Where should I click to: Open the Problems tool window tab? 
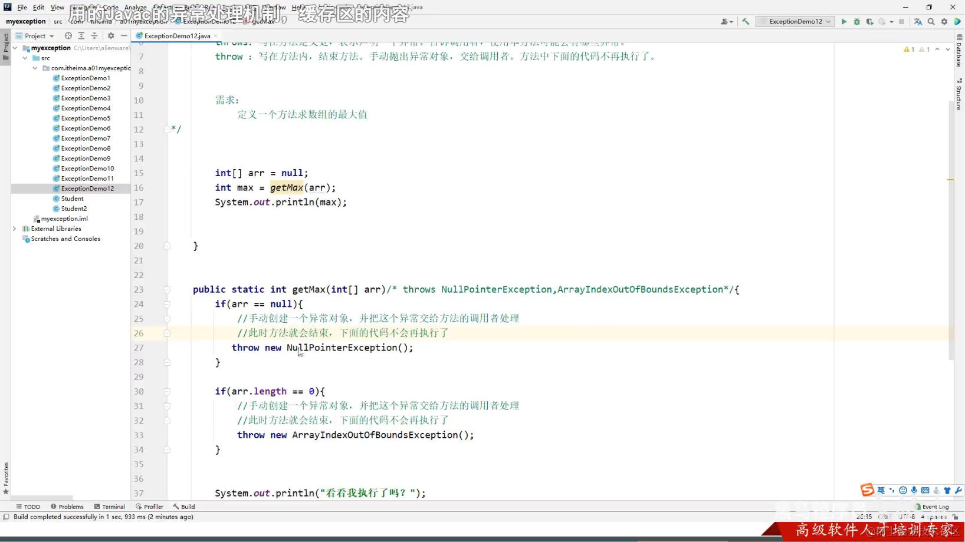(x=67, y=507)
